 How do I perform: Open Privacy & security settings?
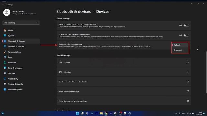coord(21,84)
